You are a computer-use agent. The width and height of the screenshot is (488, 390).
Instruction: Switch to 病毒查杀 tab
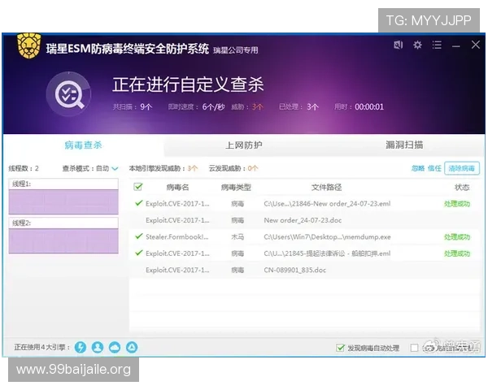84,145
